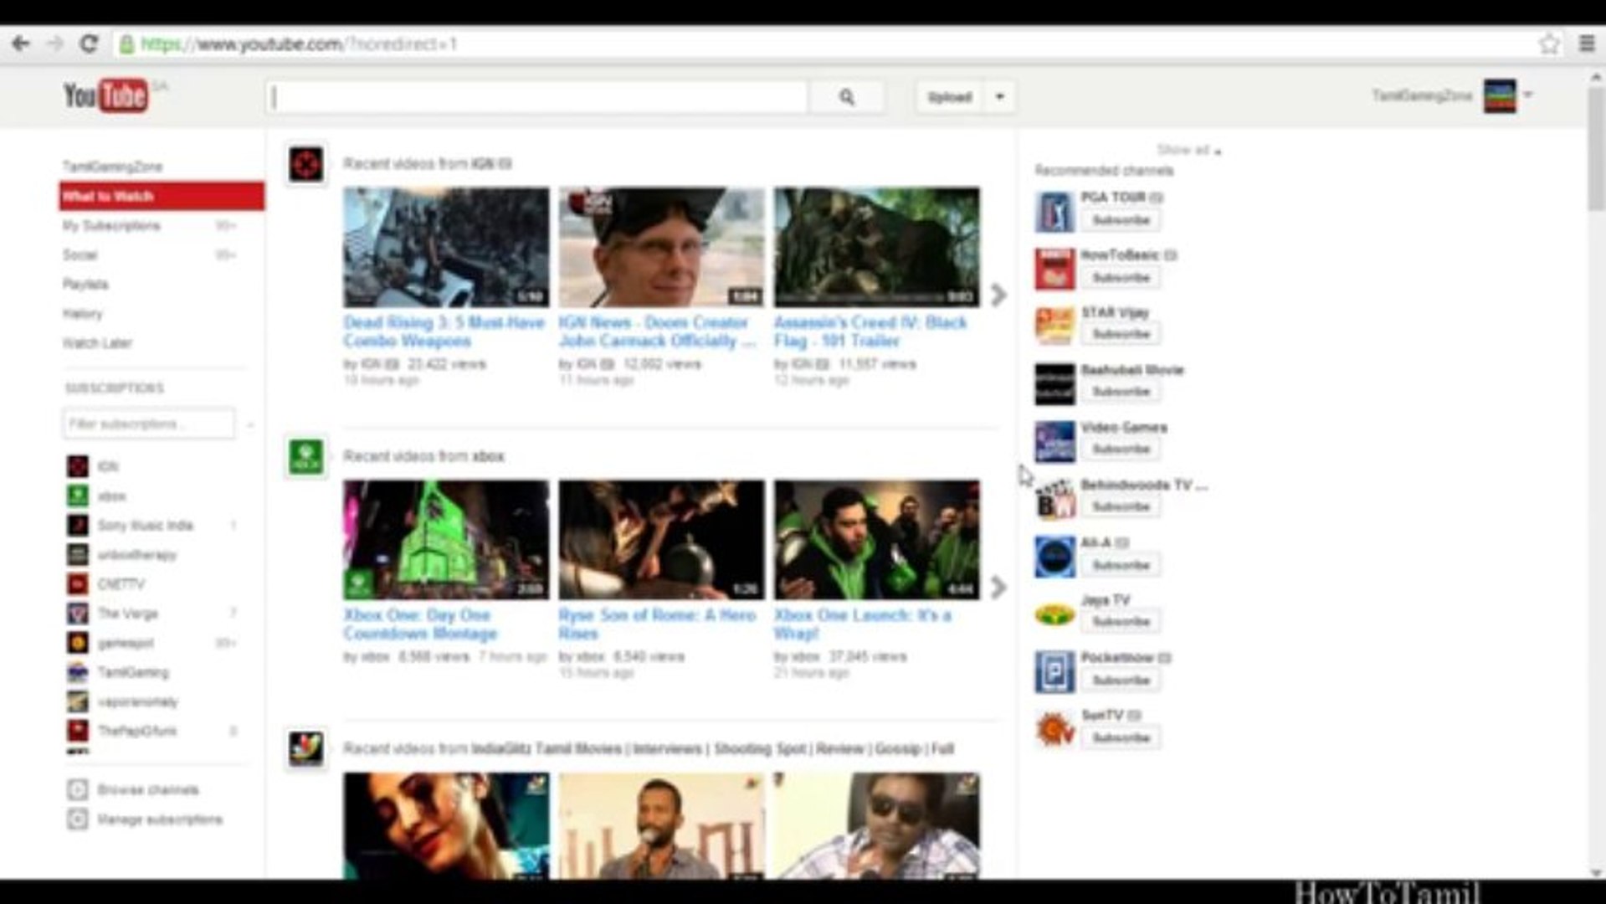
Task: Open the Baahubali Movie channel icon
Action: [x=1054, y=383]
